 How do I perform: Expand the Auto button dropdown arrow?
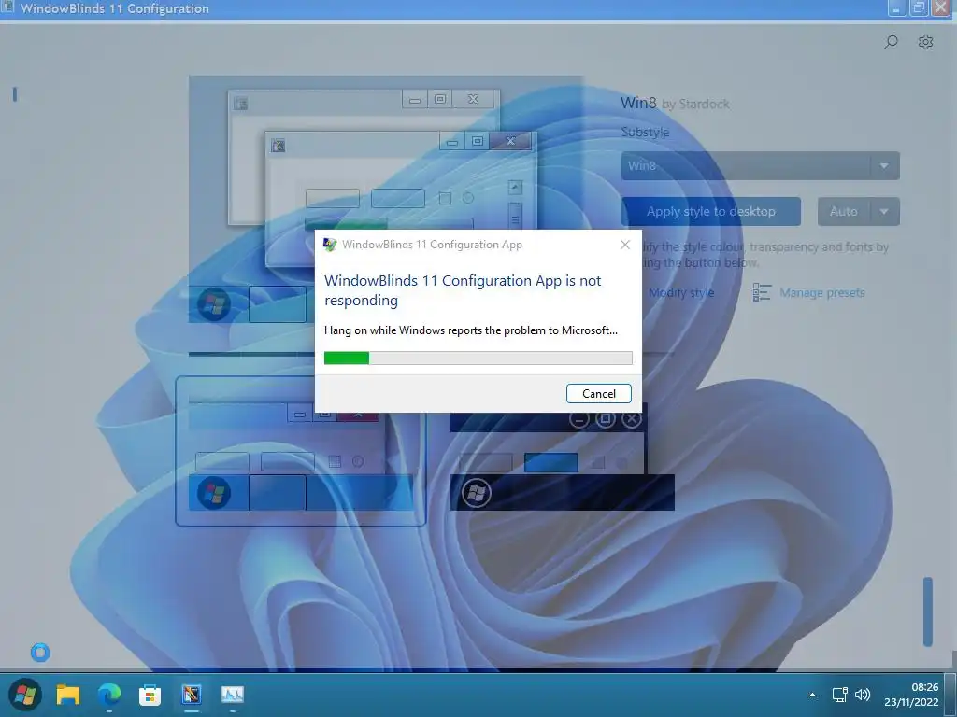click(884, 212)
